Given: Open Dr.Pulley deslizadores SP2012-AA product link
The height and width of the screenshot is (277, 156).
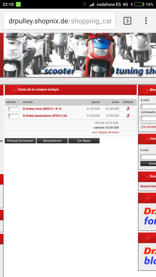Looking at the screenshot, I should pyautogui.click(x=45, y=116).
